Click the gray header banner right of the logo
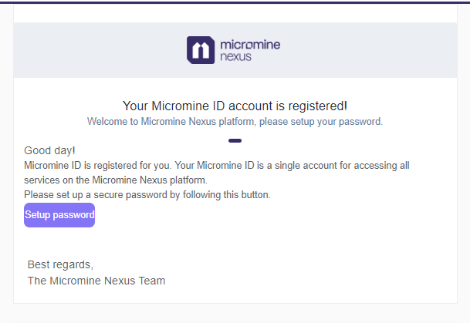Screen dimensions: 470x323 pos(370,50)
